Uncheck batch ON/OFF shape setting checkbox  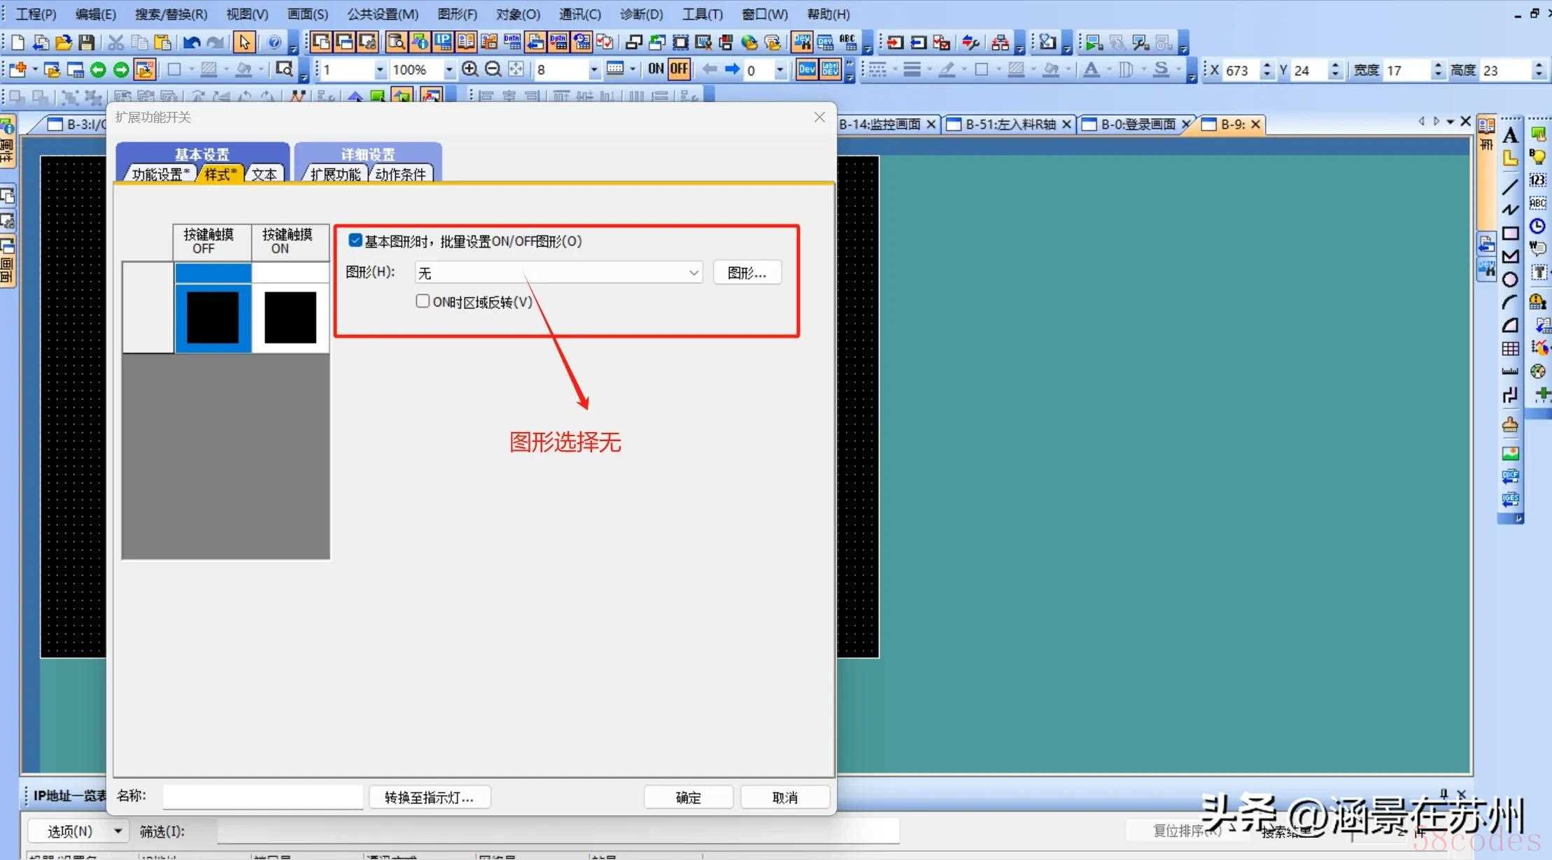(x=355, y=241)
